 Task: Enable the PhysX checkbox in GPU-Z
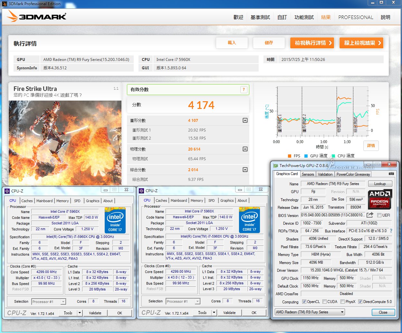(342, 302)
